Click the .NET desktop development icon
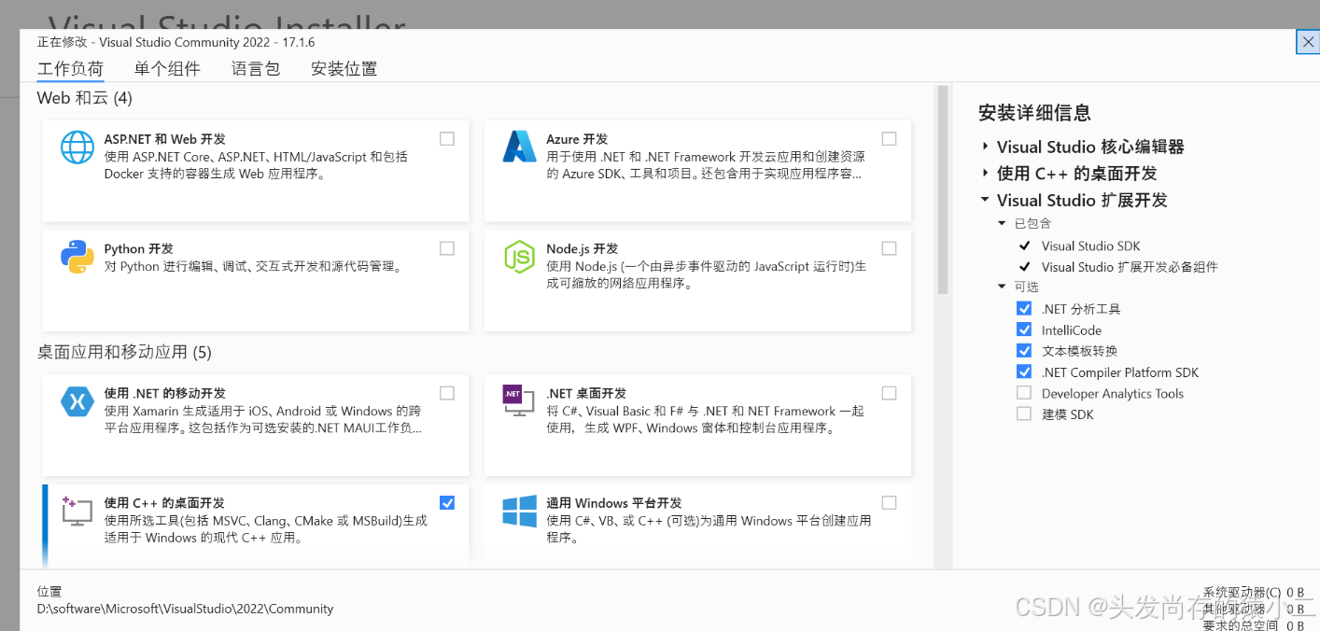This screenshot has height=631, width=1320. point(519,401)
